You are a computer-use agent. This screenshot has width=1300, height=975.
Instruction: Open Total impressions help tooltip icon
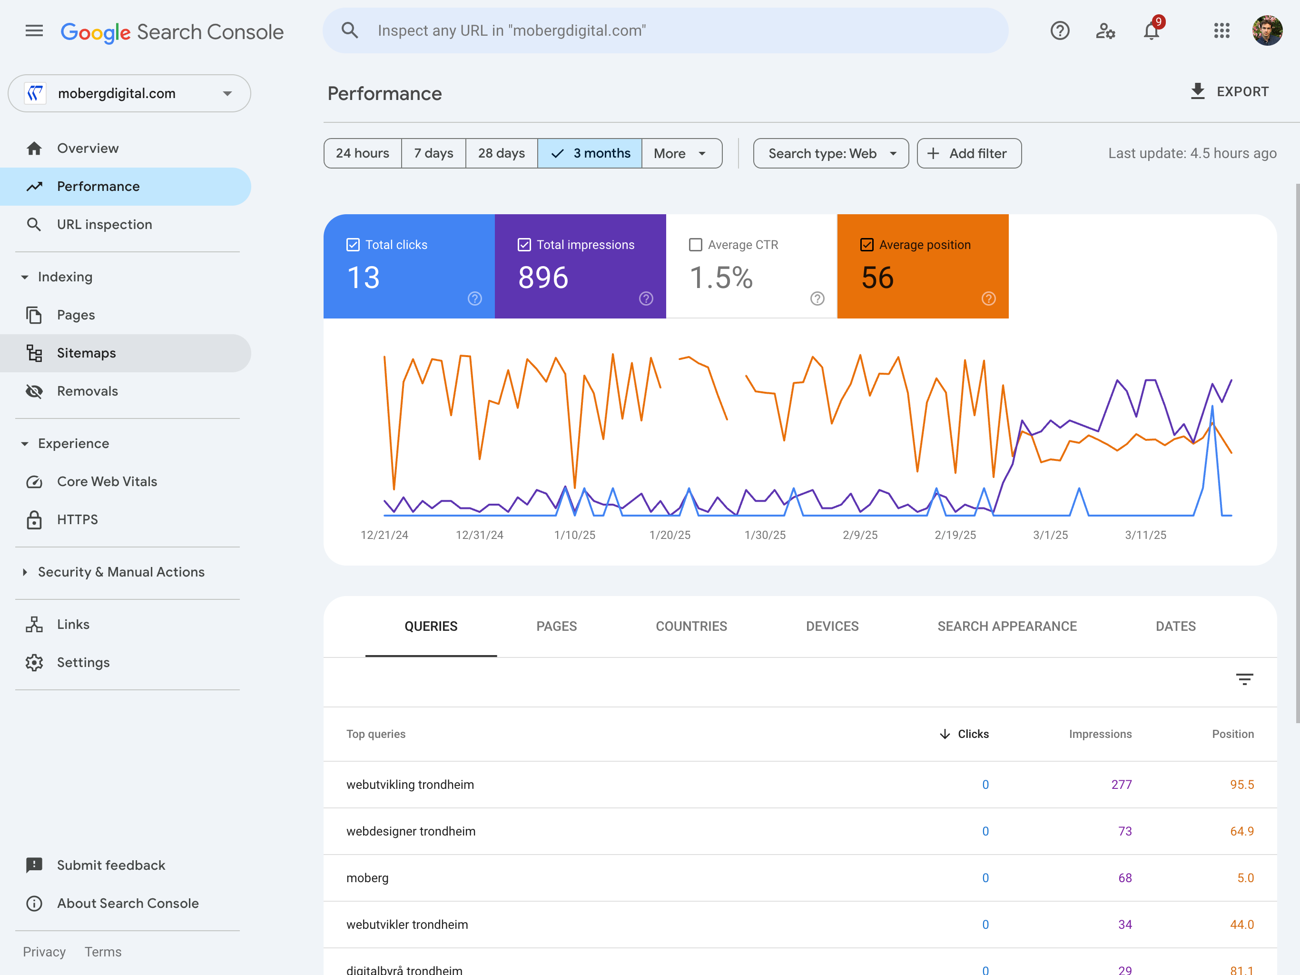[x=646, y=298]
